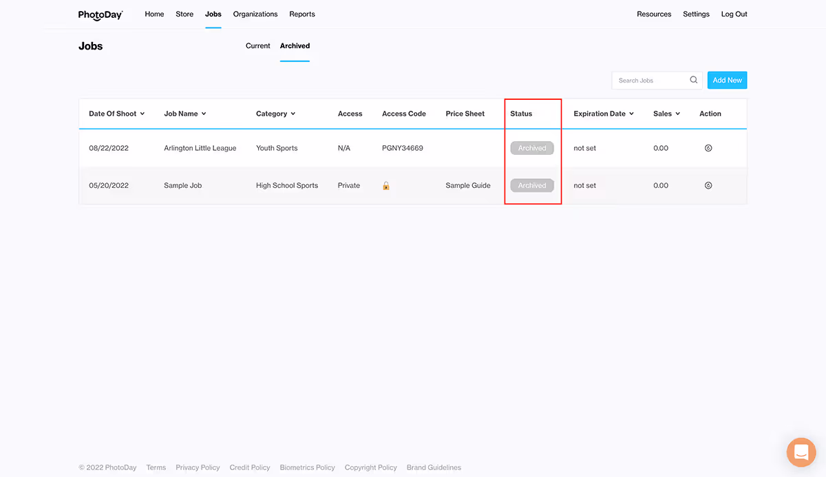Open the action gear for Sample Job
Image resolution: width=826 pixels, height=477 pixels.
[708, 185]
